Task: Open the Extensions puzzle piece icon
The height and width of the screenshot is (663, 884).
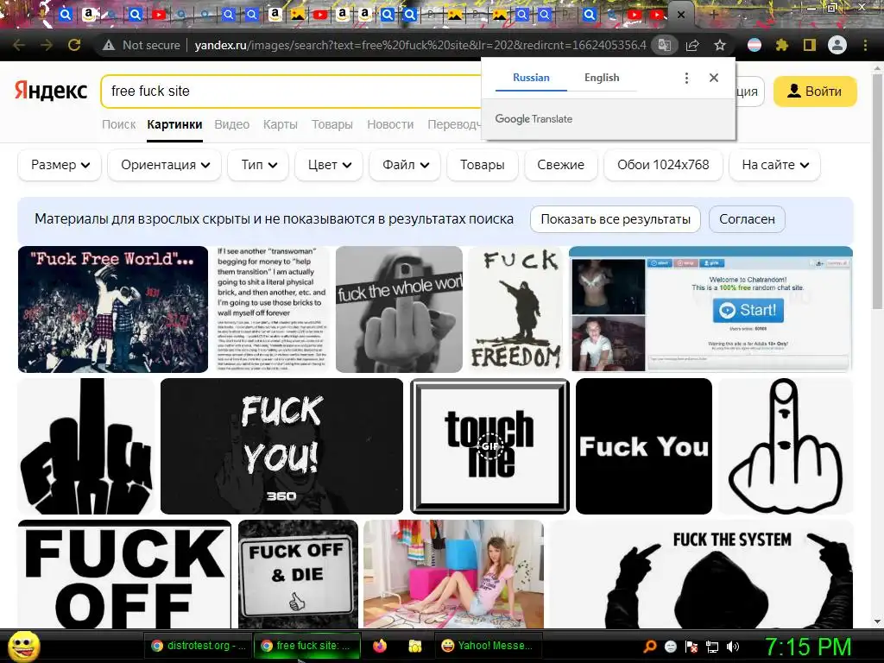Action: pos(782,45)
